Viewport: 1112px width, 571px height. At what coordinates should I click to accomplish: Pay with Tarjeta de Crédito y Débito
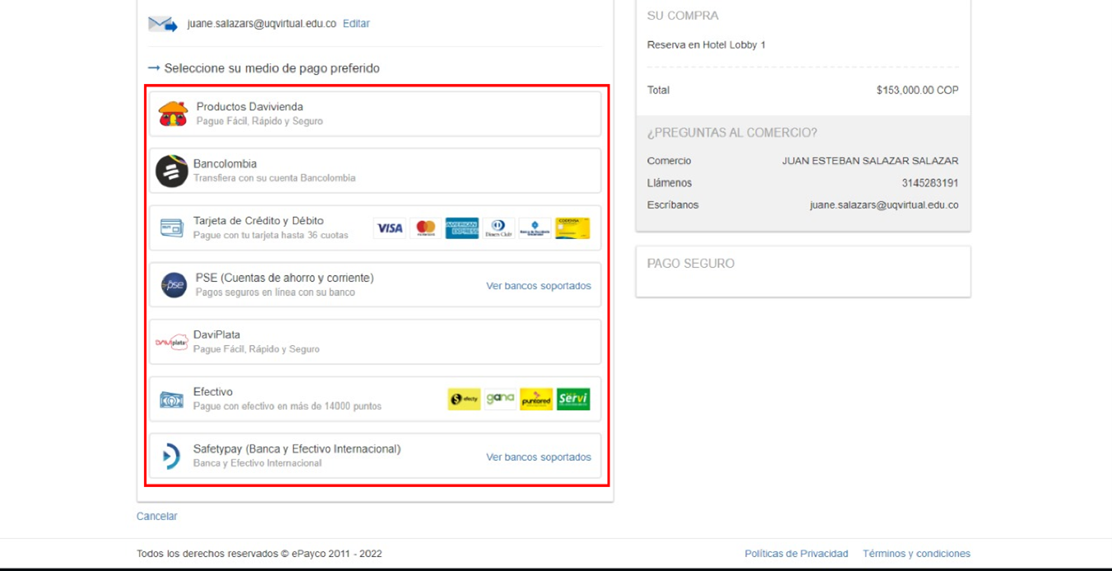[375, 227]
